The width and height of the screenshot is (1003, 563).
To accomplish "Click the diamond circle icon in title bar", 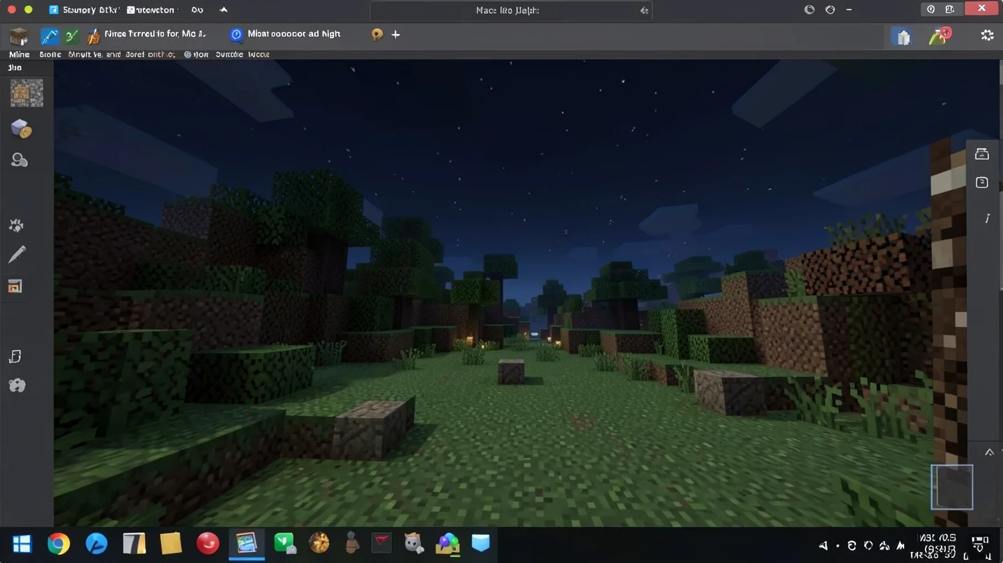I will point(830,9).
